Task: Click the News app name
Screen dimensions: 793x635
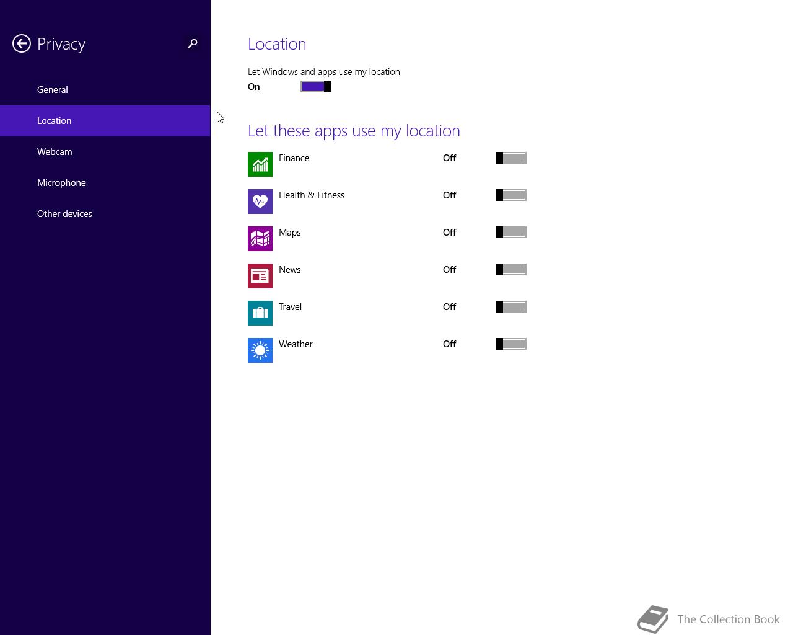Action: 289,270
